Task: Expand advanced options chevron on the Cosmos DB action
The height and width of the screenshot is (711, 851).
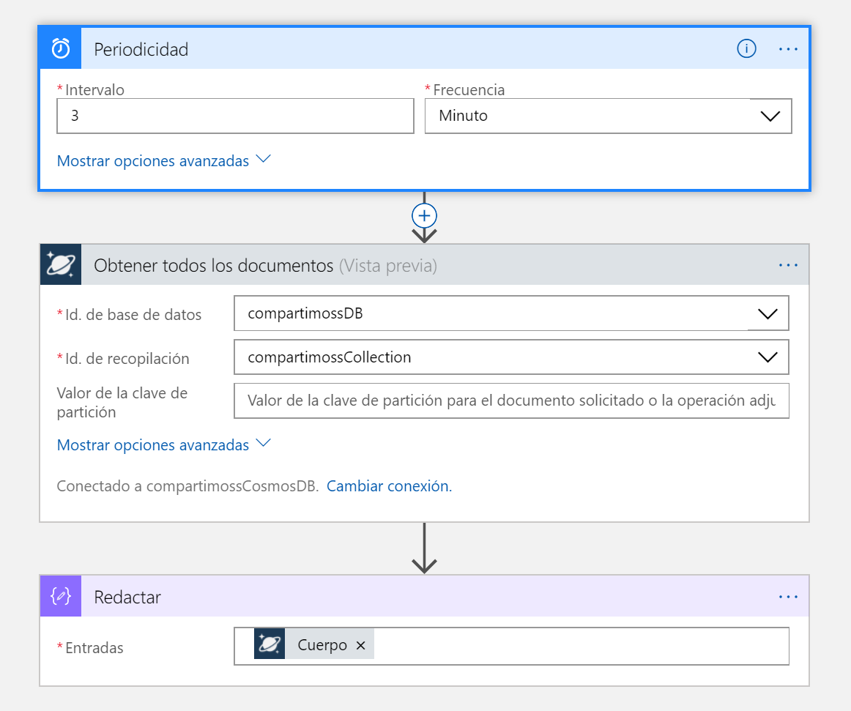Action: tap(263, 443)
